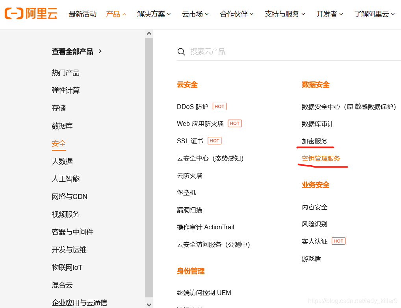The width and height of the screenshot is (401, 308).
Task: Click the HOT badge beside SSL 证书
Action: 214,141
